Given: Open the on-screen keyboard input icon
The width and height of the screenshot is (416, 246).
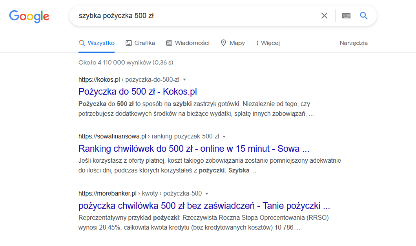Looking at the screenshot, I should (346, 16).
